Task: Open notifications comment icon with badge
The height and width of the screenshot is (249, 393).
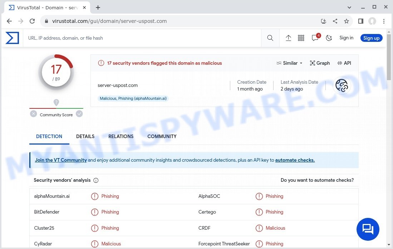Action: [315, 37]
